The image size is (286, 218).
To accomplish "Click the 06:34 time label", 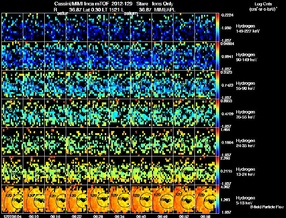I will pyautogui.click(x=119, y=216).
